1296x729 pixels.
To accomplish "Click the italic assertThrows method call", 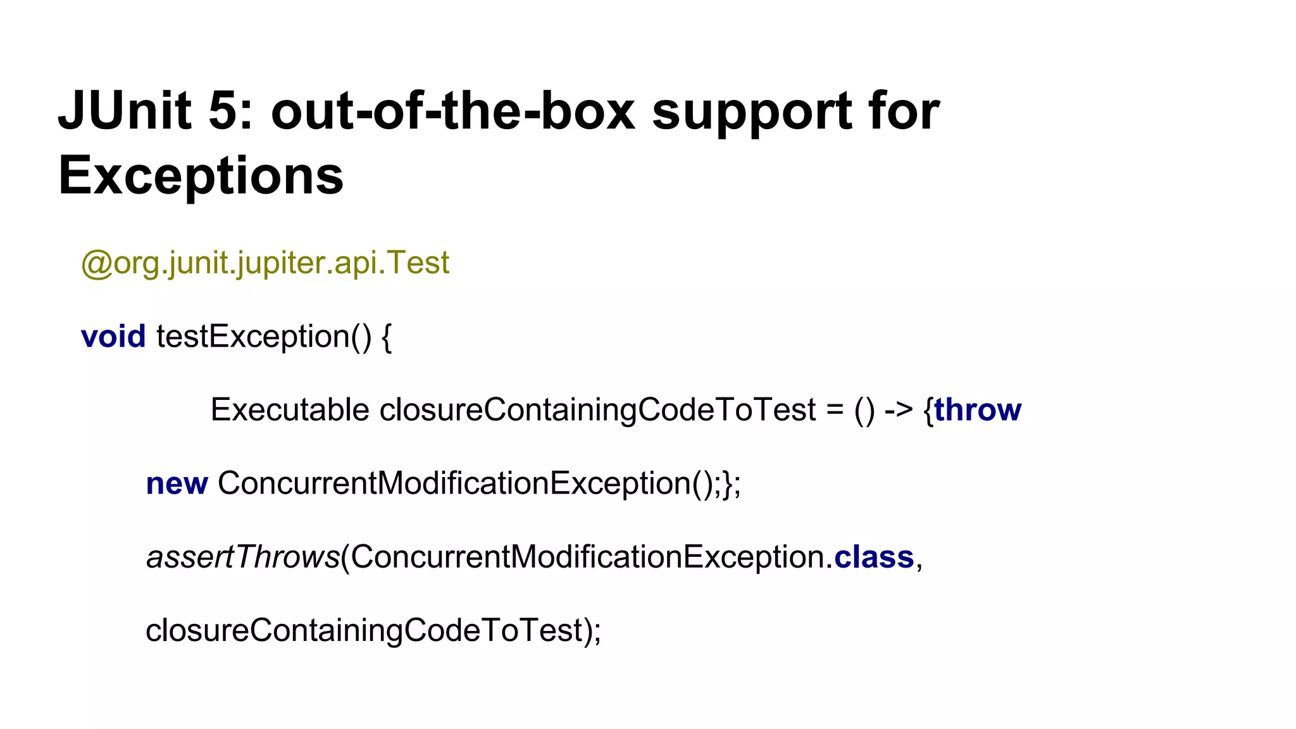I will click(243, 557).
